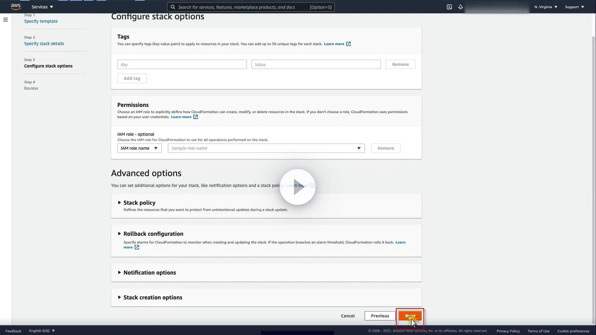Image resolution: width=596 pixels, height=335 pixels.
Task: Go to Specify stack details step
Action: (x=44, y=43)
